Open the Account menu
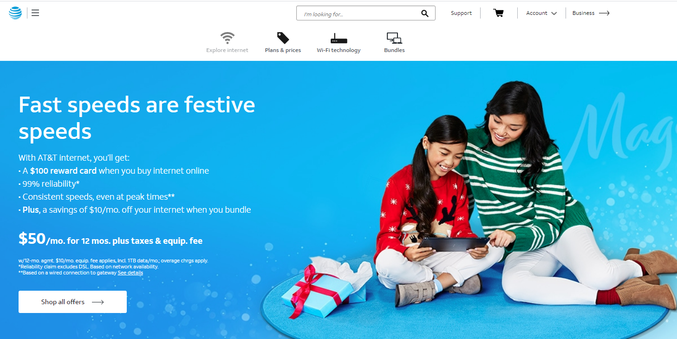The width and height of the screenshot is (677, 339). click(x=541, y=13)
